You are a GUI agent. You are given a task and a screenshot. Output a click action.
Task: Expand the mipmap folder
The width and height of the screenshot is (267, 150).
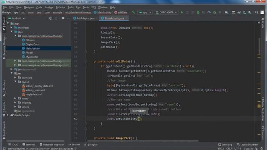tap(15, 102)
